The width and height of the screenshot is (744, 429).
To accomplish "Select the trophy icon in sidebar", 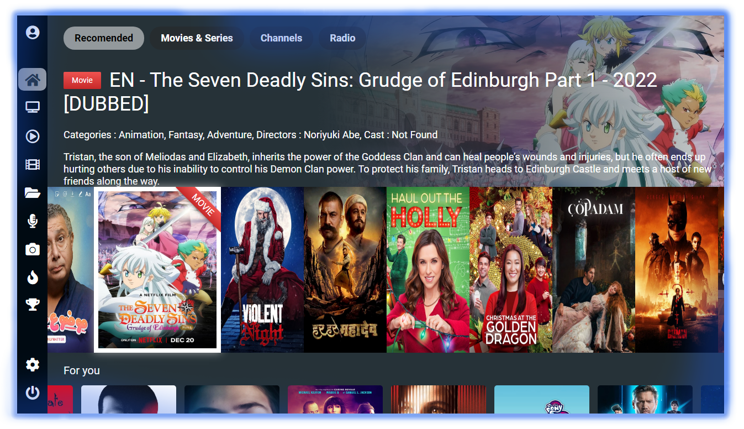I will coord(33,305).
